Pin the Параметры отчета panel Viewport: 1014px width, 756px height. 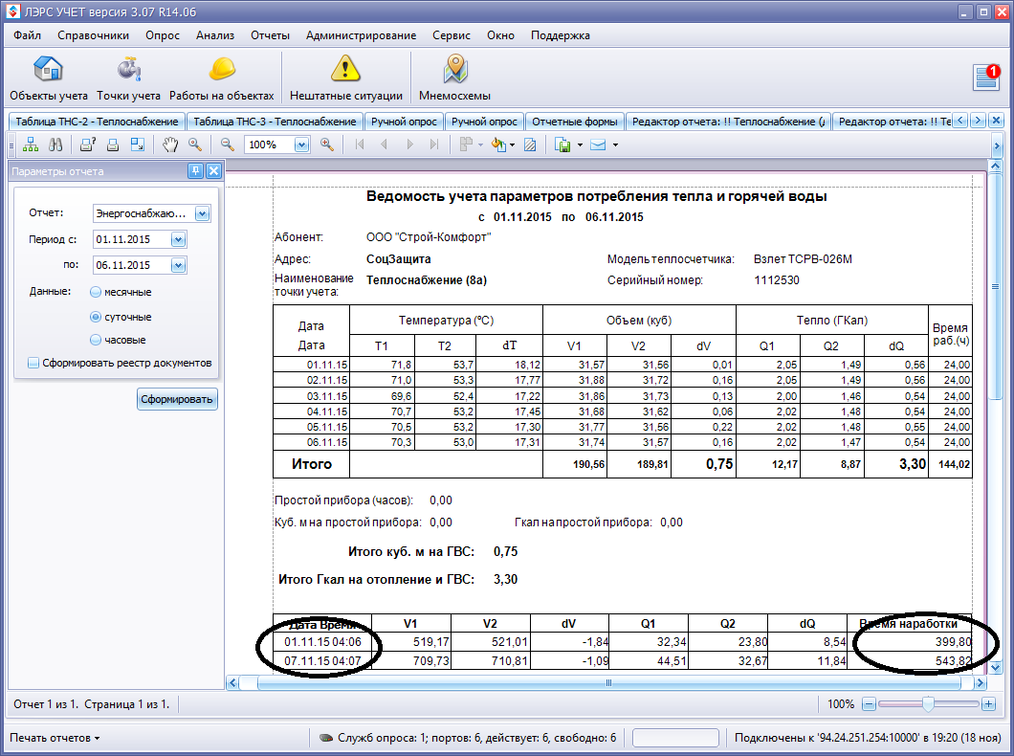pos(195,170)
